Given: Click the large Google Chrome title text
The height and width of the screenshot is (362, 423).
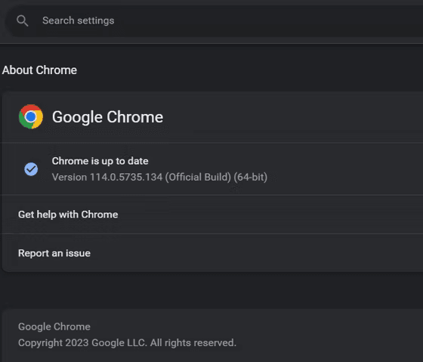Looking at the screenshot, I should click(x=107, y=117).
